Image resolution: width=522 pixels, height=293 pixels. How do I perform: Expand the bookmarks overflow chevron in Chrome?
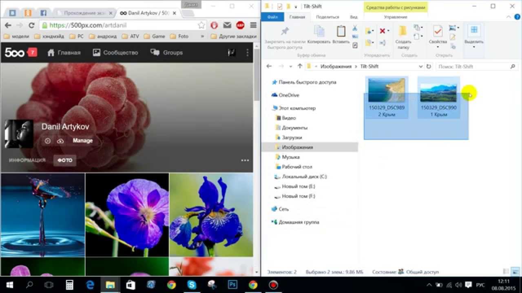coord(203,36)
